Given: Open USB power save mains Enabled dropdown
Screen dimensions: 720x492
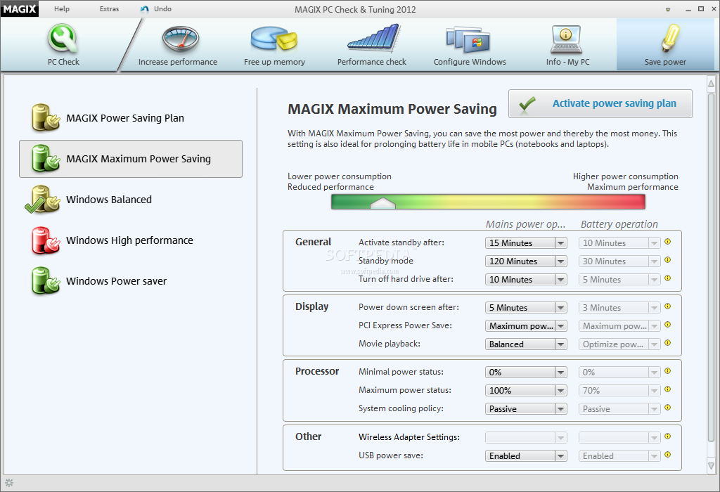Looking at the screenshot, I should tap(526, 455).
